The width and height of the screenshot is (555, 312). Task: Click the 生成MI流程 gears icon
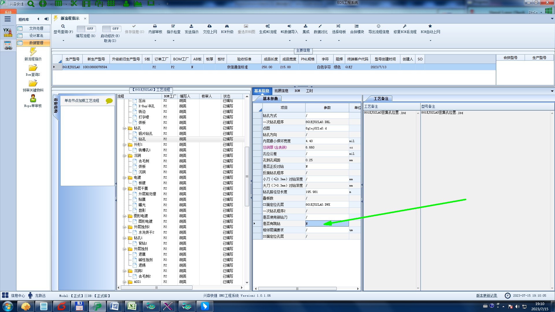coord(268,26)
